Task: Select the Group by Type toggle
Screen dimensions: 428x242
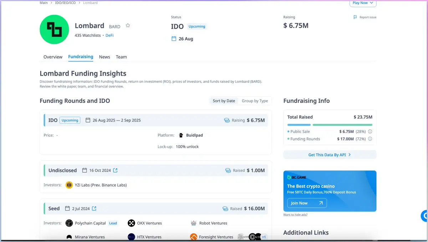Action: click(x=255, y=101)
